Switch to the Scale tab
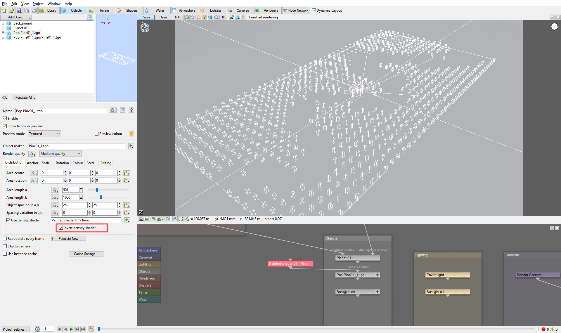The width and height of the screenshot is (561, 333). point(46,163)
